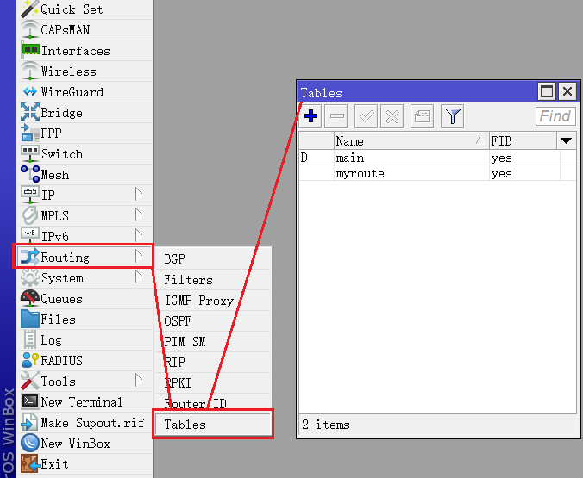
Task: Maximize the Tables window
Action: click(547, 92)
